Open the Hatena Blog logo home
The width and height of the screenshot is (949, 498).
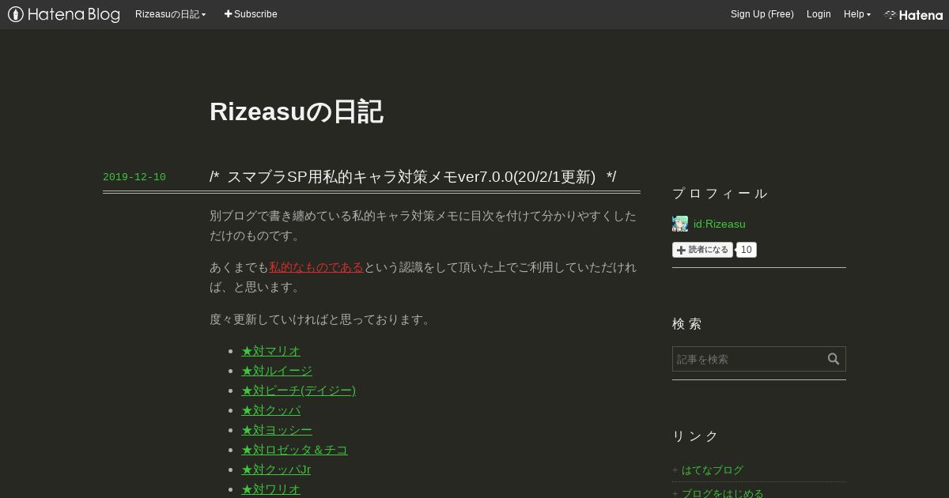coord(64,14)
